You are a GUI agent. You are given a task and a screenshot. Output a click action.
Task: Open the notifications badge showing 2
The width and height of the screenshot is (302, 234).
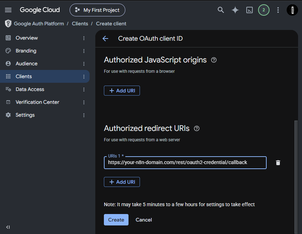pyautogui.click(x=264, y=10)
